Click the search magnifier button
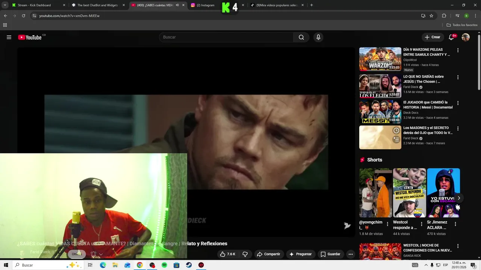Viewport: 481px width, 270px height. [301, 37]
